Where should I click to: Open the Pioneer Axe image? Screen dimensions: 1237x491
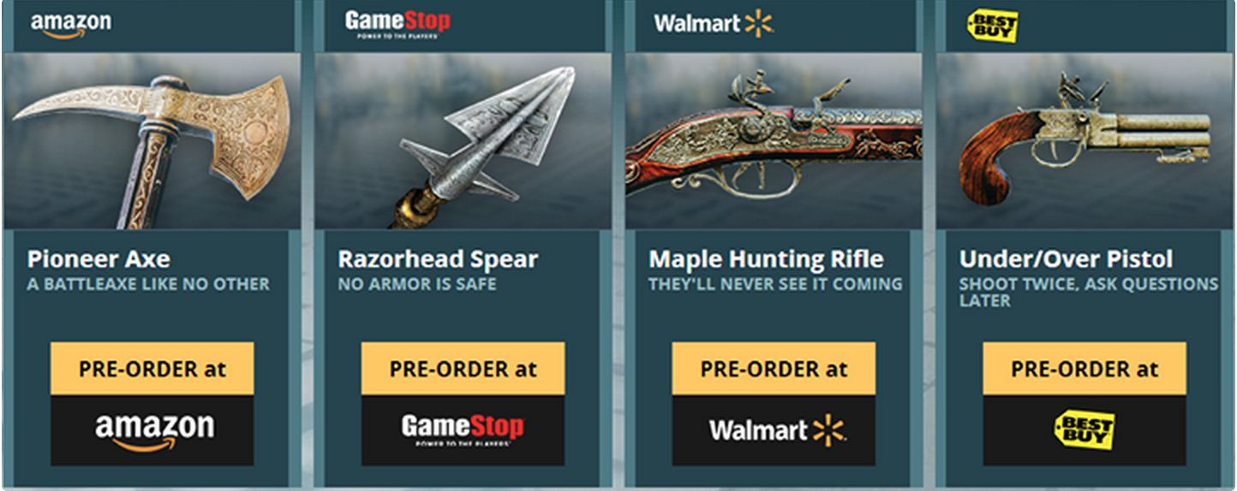(152, 141)
